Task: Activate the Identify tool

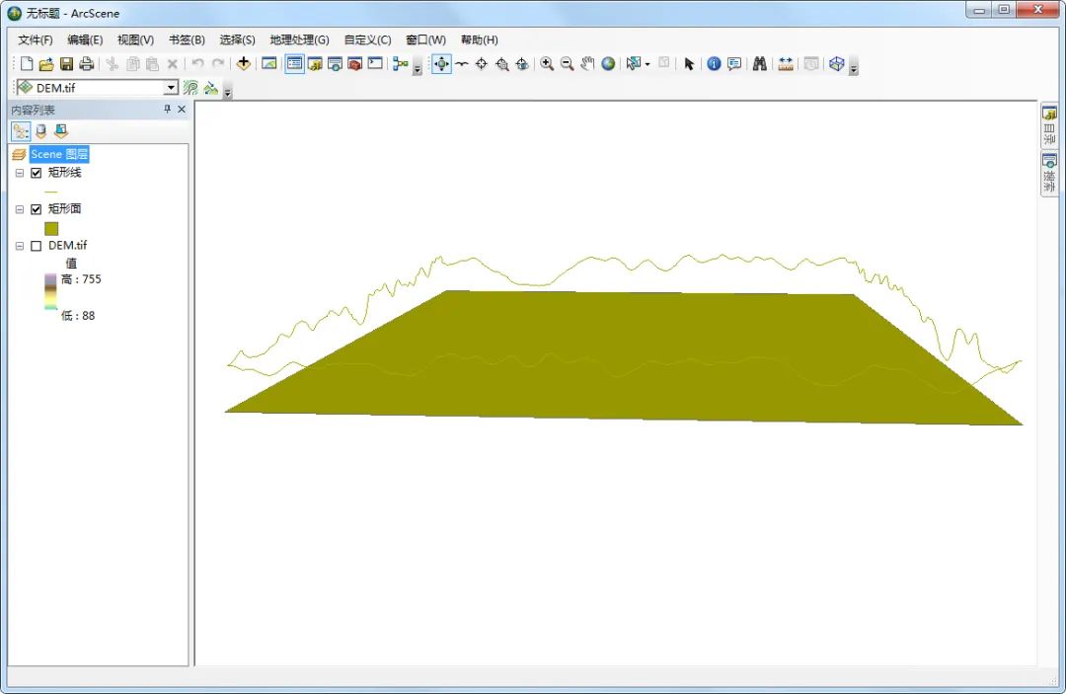Action: click(x=714, y=64)
